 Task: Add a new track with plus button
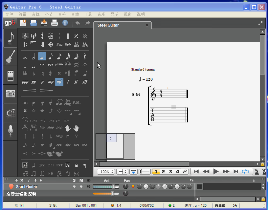(x=16, y=180)
